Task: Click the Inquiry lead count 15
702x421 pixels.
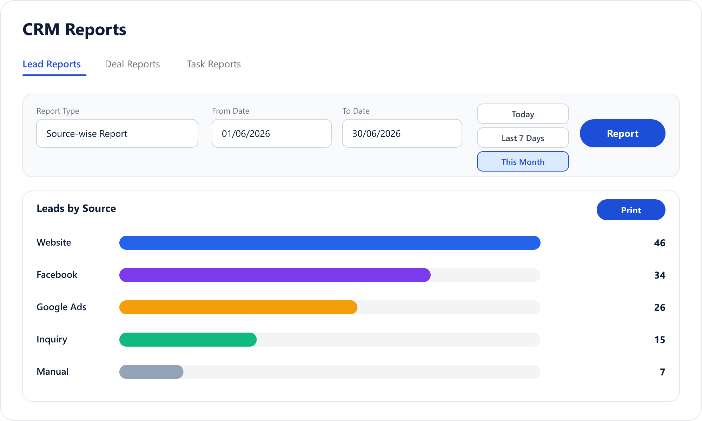Action: click(x=660, y=340)
